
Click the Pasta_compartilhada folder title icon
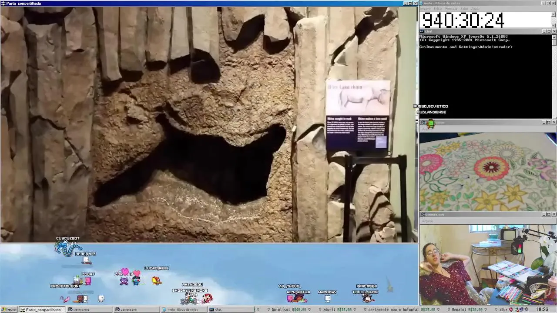[3, 3]
